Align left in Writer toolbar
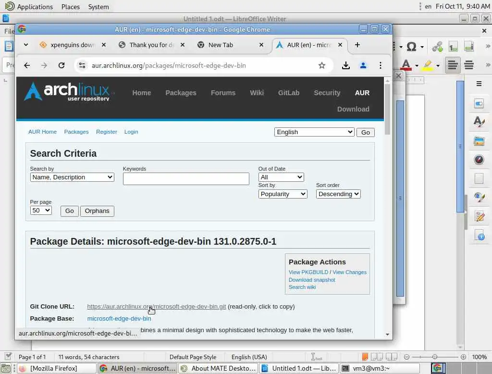Screen dimensions: 492x374 (453, 65)
